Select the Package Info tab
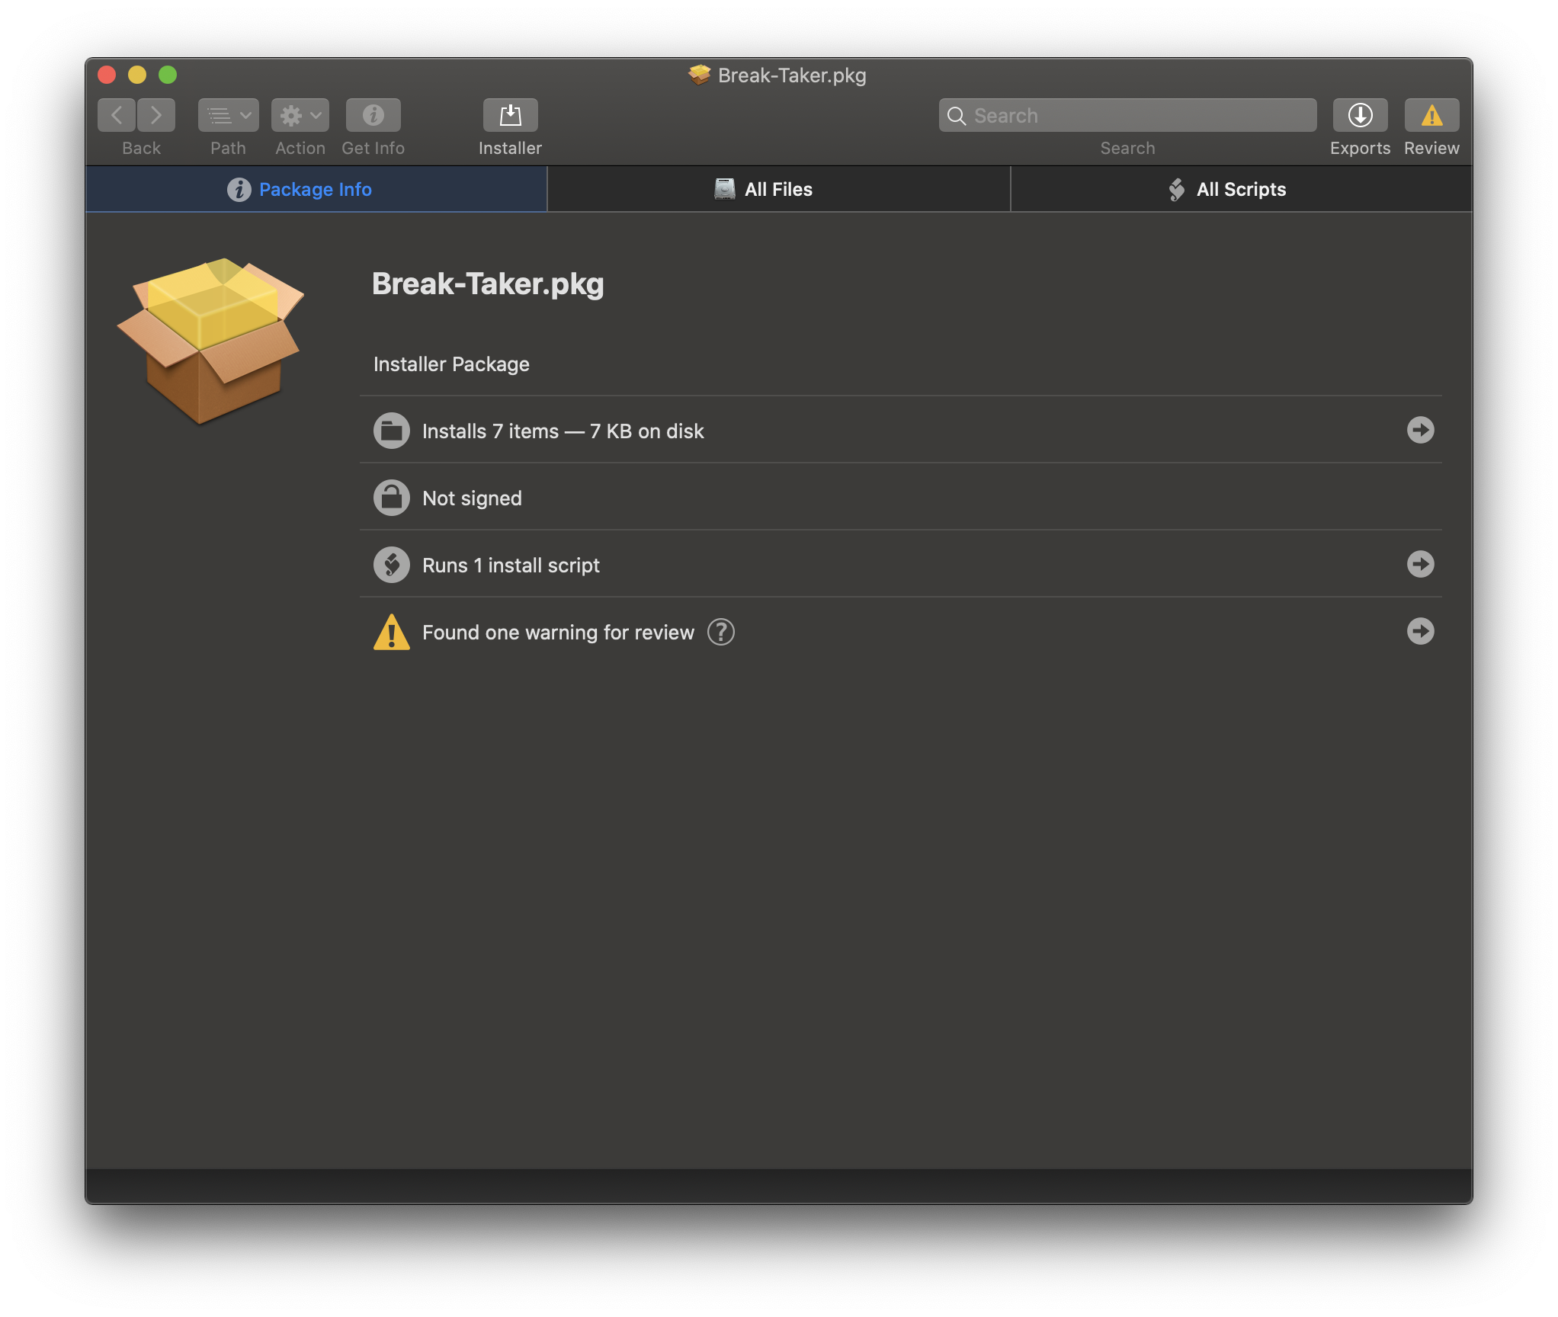The image size is (1558, 1317). [x=316, y=189]
